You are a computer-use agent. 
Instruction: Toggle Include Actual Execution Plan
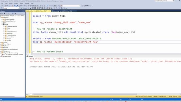click(40, 8)
